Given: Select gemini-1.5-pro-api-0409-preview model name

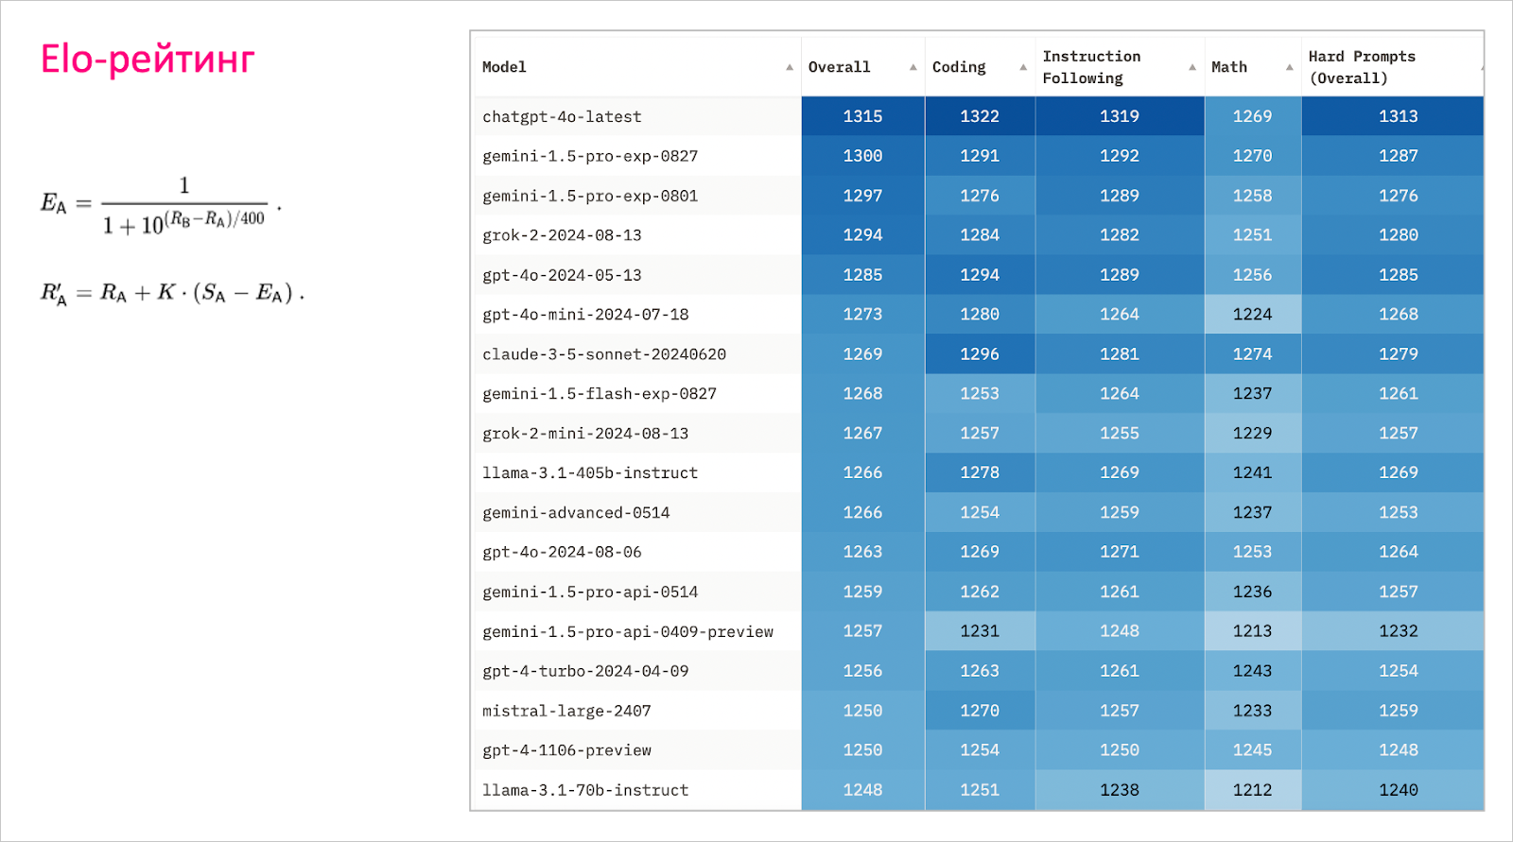Looking at the screenshot, I should click(x=628, y=631).
